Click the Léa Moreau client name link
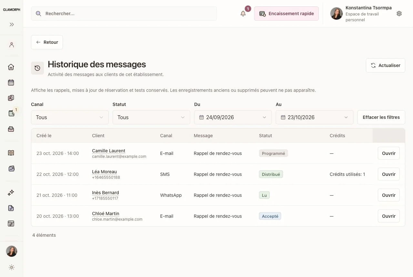Image resolution: width=413 pixels, height=277 pixels. pyautogui.click(x=104, y=172)
